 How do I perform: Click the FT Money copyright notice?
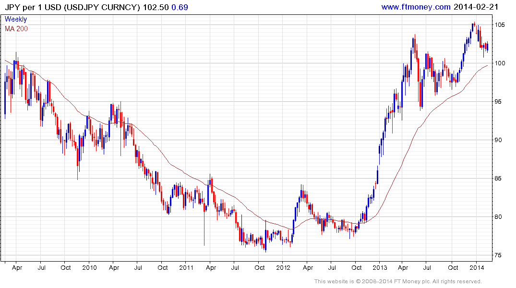(x=398, y=281)
